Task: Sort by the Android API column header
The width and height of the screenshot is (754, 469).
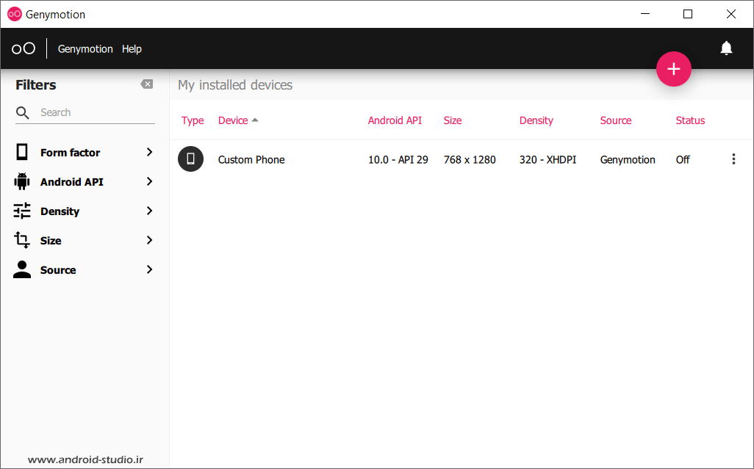Action: click(x=395, y=120)
